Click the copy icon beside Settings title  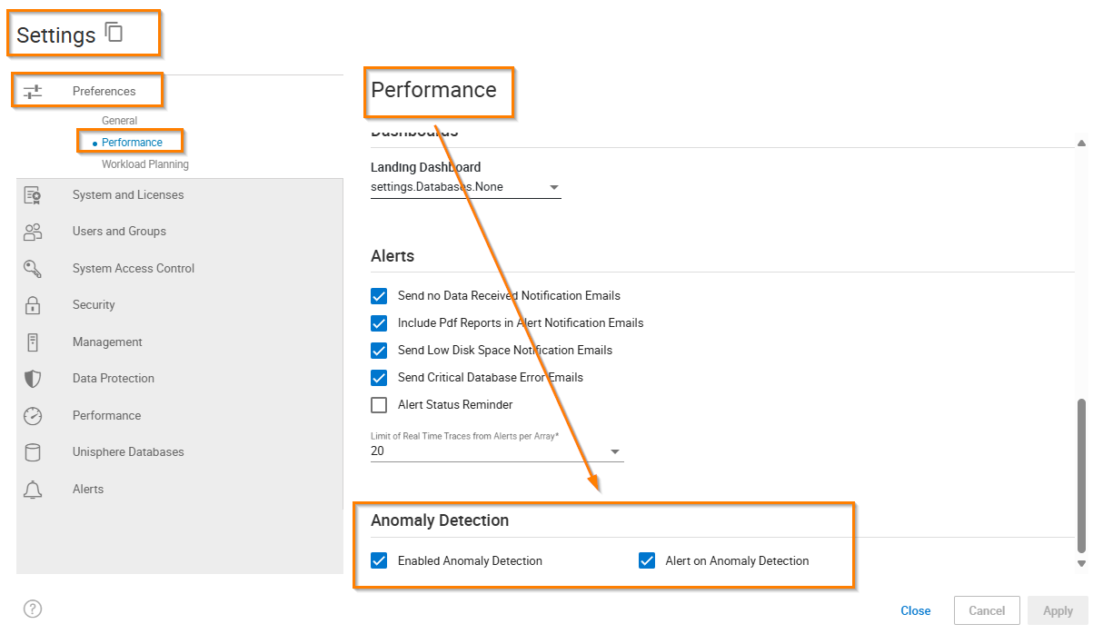click(x=114, y=33)
